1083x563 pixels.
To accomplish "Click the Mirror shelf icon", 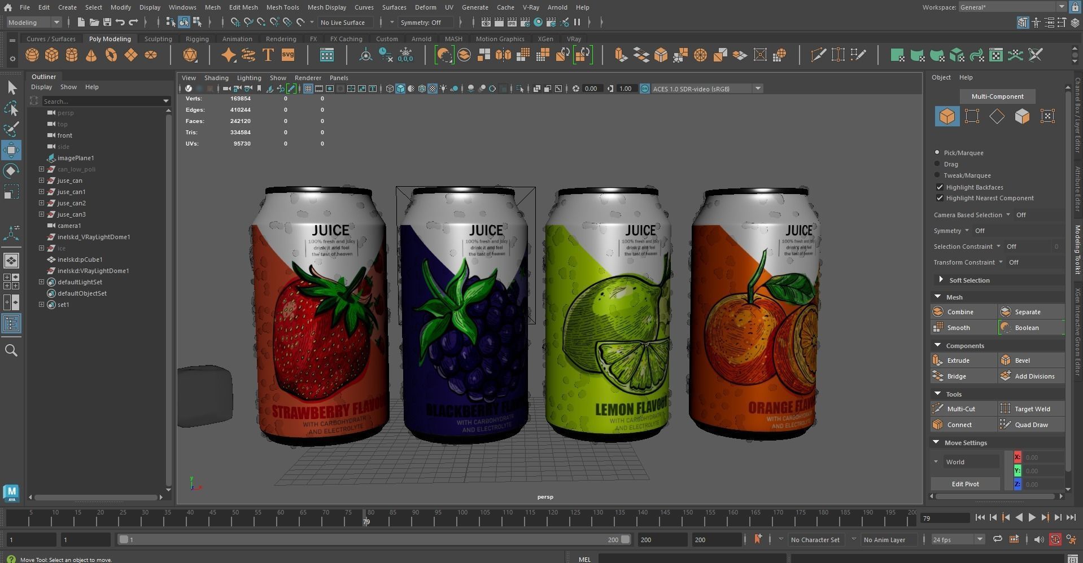I will tap(503, 55).
